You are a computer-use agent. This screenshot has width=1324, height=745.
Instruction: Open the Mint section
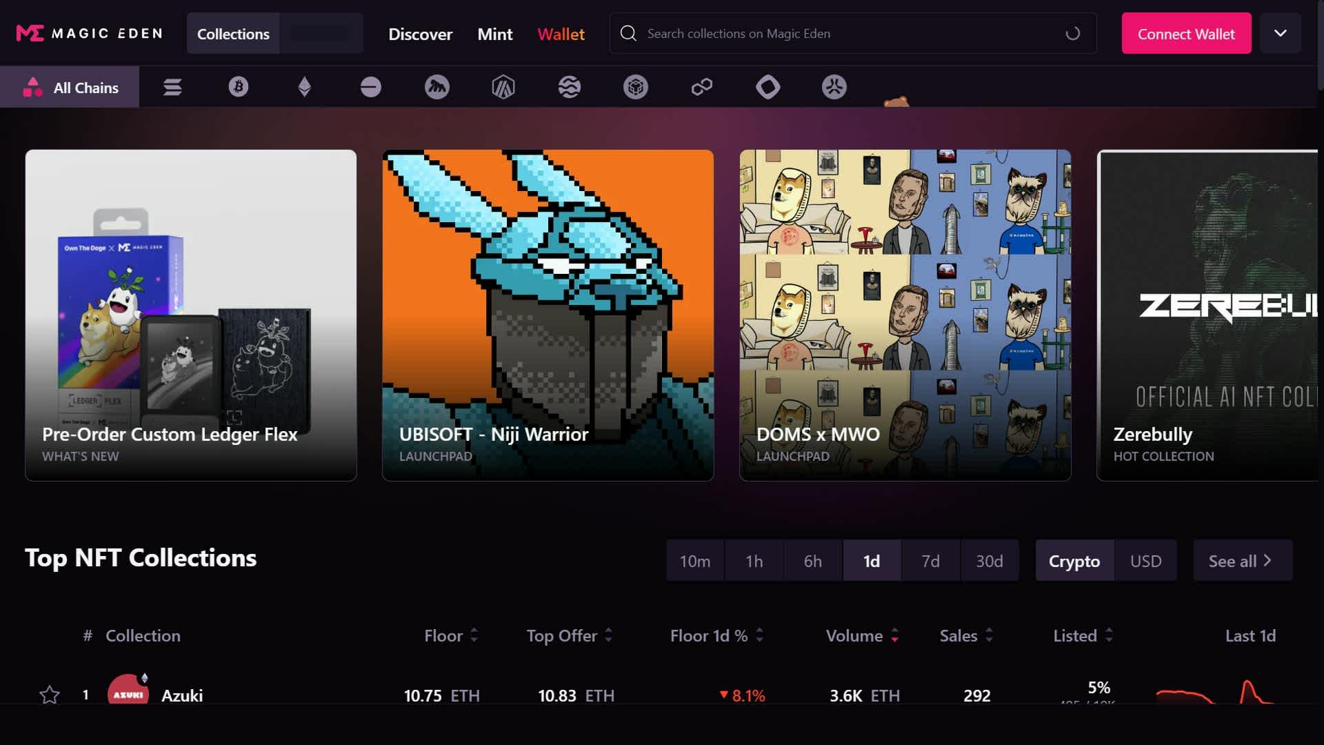pyautogui.click(x=494, y=34)
